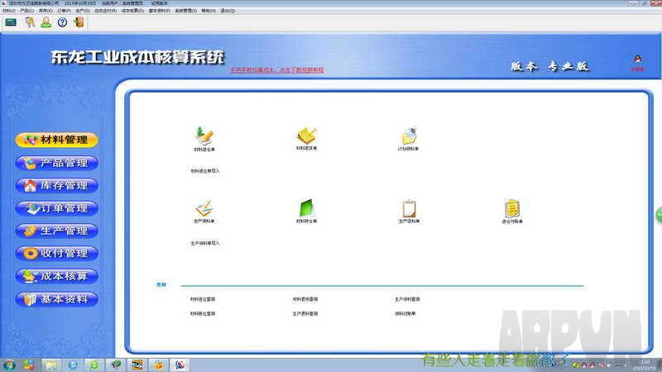The height and width of the screenshot is (372, 662).
Task: Open the 基本资料 menu in menu bar
Action: click(x=159, y=11)
